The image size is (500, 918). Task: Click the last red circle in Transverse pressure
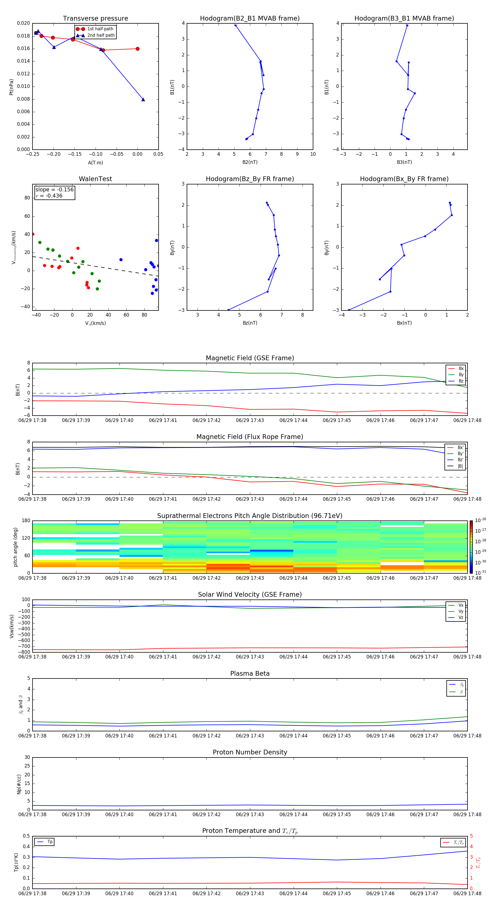[x=137, y=49]
